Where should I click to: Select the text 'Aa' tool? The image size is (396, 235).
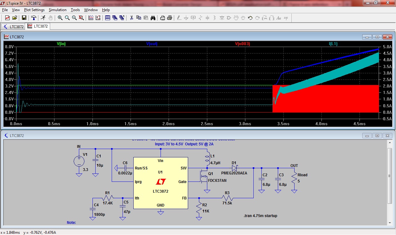coord(279,18)
